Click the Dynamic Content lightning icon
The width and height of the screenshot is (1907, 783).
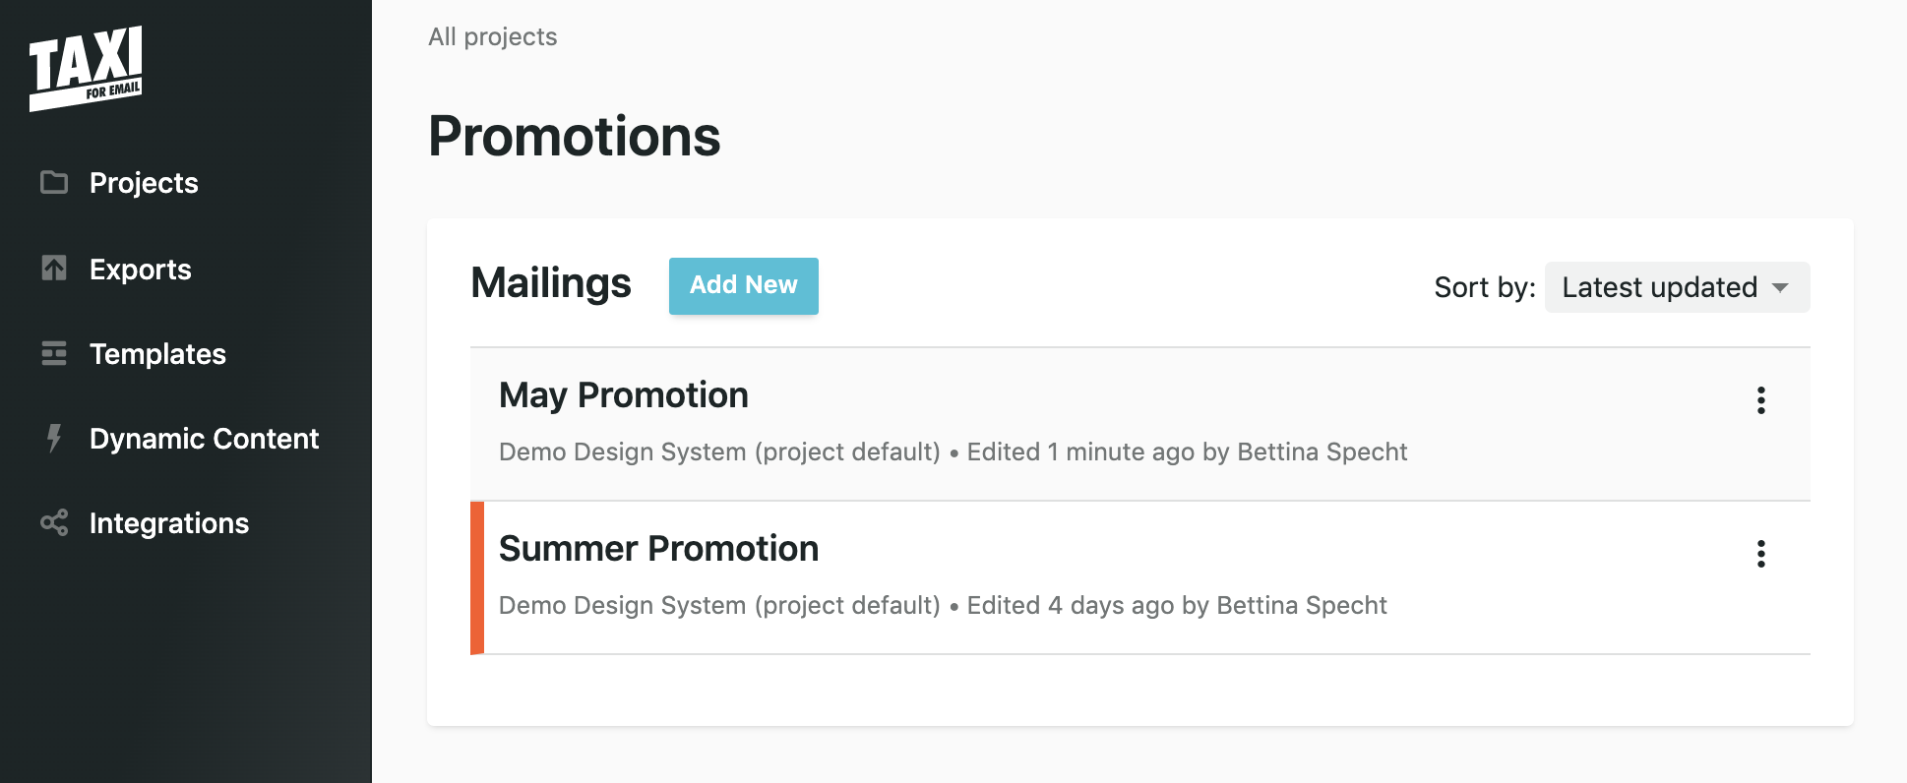[54, 438]
